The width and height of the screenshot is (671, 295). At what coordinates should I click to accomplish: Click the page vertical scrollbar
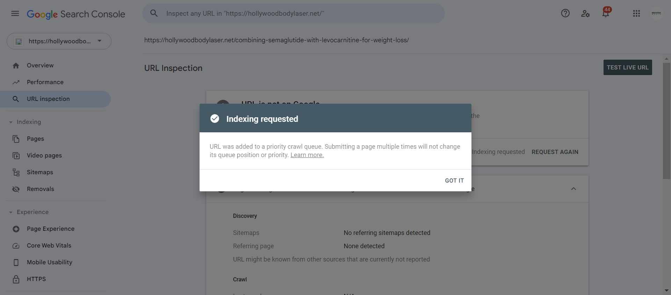coord(667,121)
